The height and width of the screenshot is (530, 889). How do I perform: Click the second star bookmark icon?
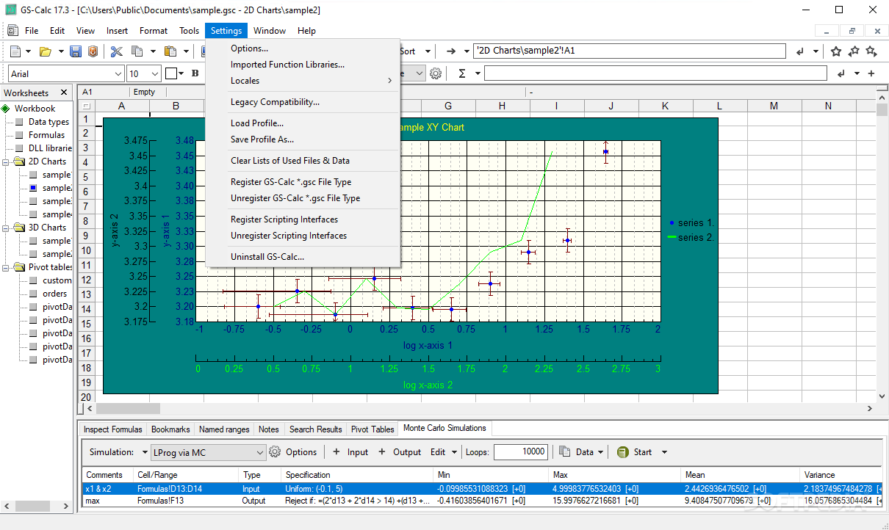point(854,51)
